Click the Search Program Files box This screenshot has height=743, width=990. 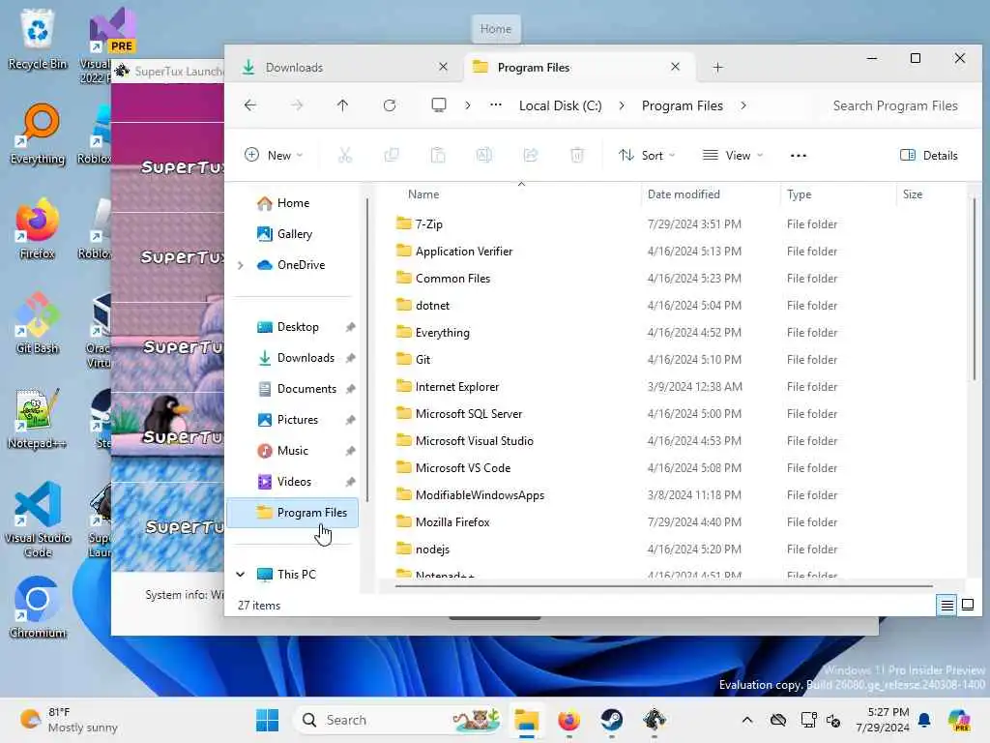(896, 105)
